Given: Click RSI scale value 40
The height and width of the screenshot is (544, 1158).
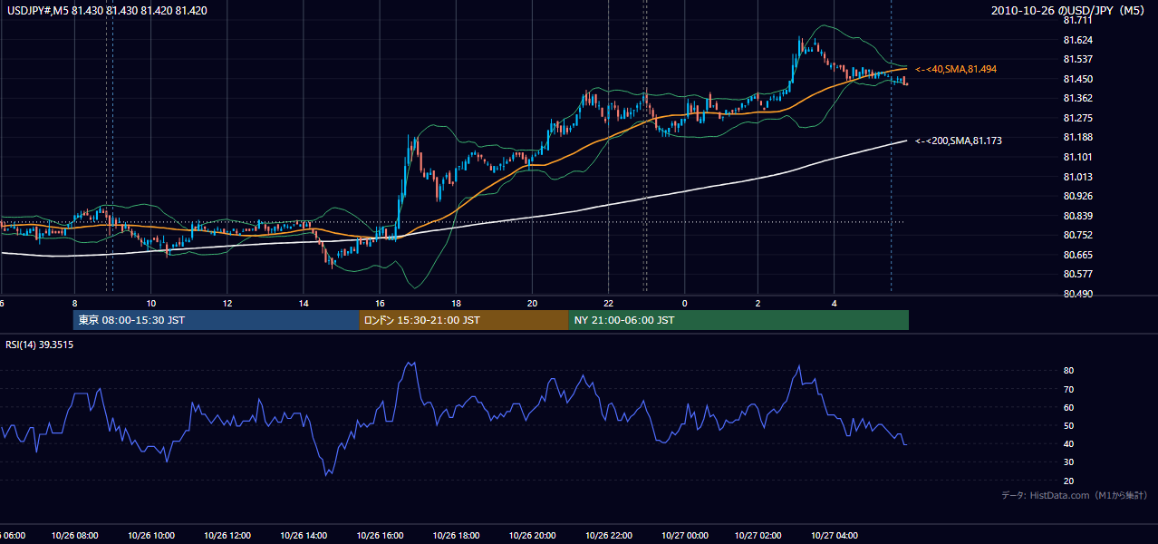Looking at the screenshot, I should point(1069,443).
